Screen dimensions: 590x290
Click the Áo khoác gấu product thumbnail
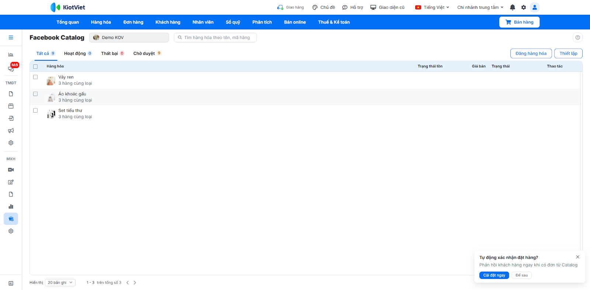click(51, 98)
